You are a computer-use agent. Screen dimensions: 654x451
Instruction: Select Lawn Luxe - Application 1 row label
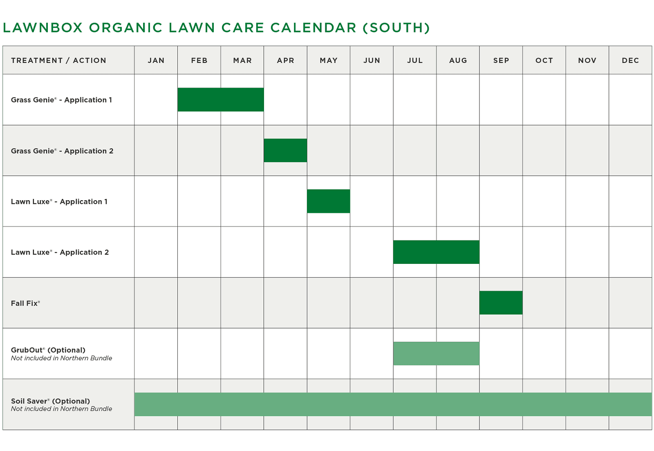point(59,202)
